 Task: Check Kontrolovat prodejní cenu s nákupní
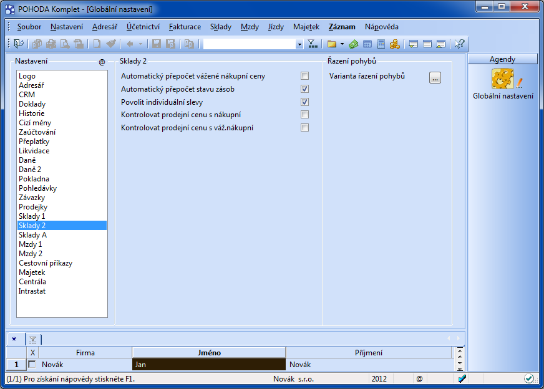304,115
